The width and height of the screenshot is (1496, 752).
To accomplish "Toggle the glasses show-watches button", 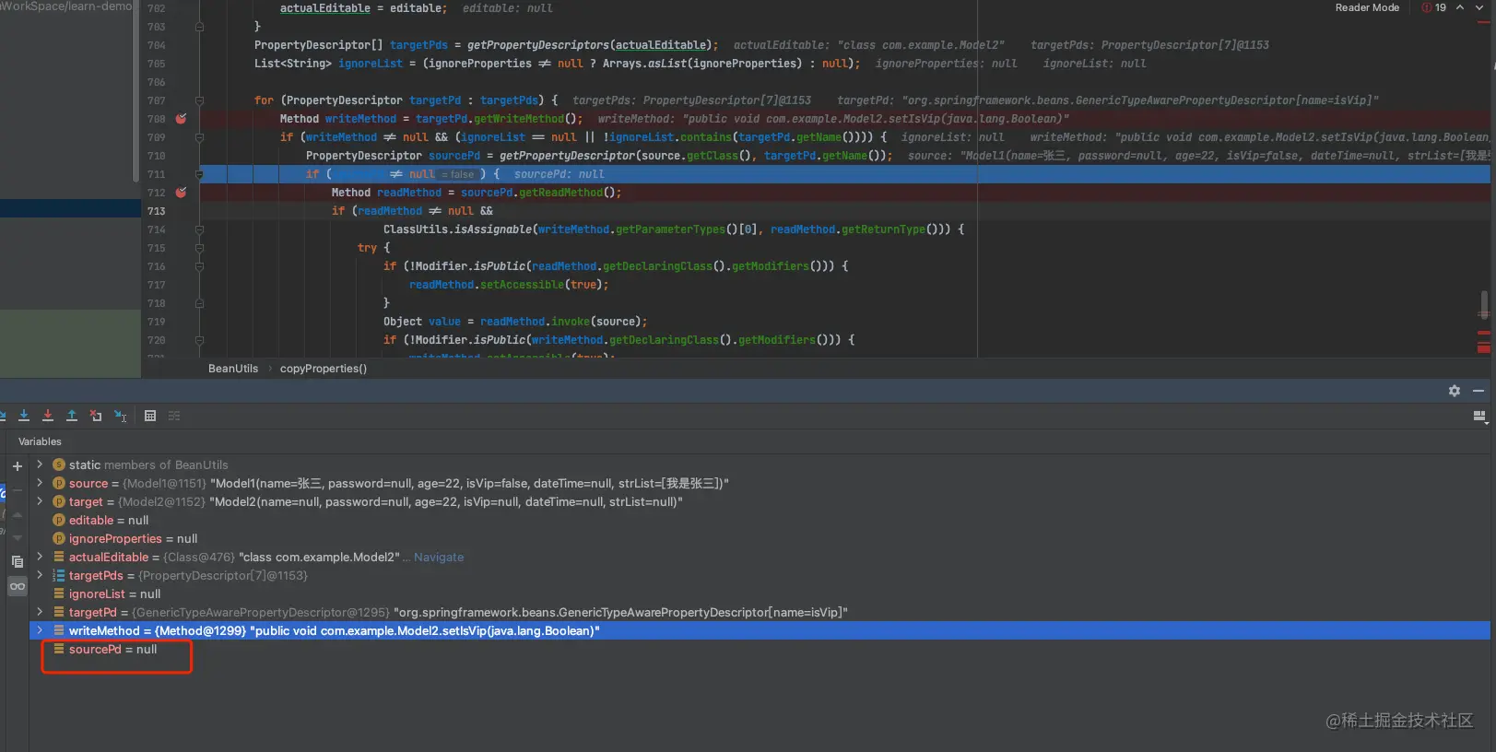I will [x=18, y=586].
